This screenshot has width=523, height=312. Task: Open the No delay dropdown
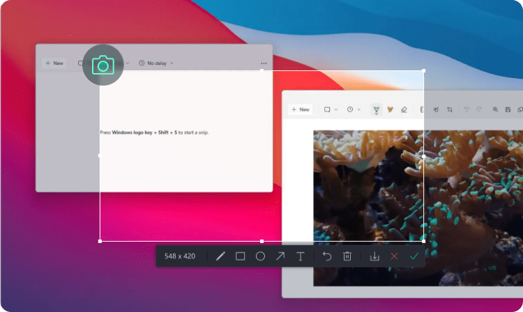point(156,63)
